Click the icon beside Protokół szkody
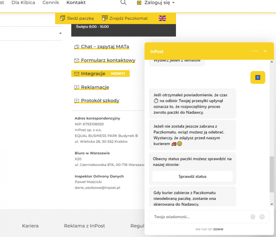This screenshot has height=237, width=276. pyautogui.click(x=77, y=100)
